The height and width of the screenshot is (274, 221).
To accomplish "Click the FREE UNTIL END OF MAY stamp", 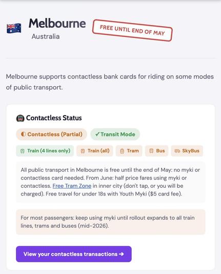I will [132, 30].
